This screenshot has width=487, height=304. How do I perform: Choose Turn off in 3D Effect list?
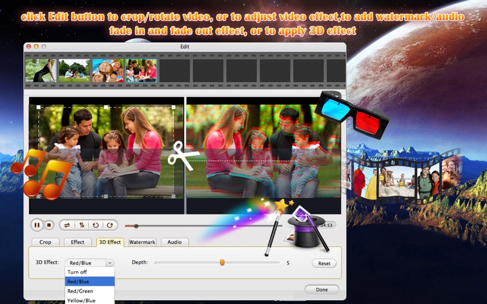coord(89,272)
